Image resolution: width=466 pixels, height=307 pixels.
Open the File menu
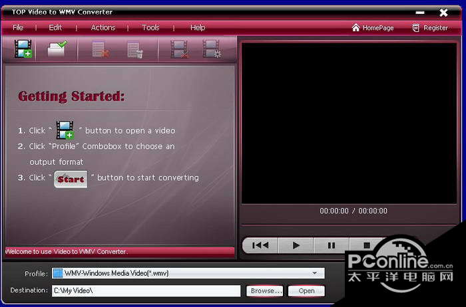(18, 28)
